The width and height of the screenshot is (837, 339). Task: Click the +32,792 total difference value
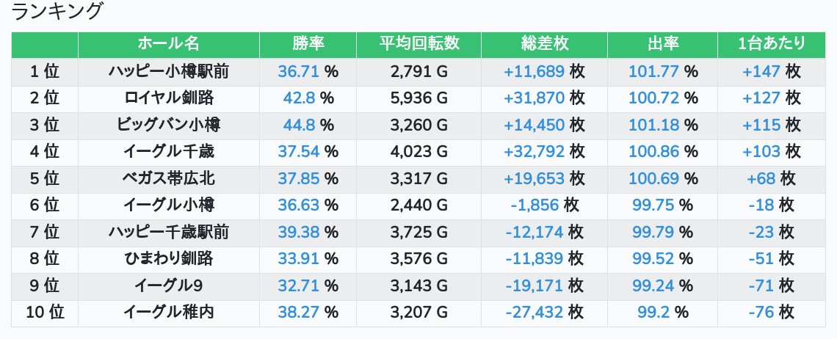click(534, 152)
